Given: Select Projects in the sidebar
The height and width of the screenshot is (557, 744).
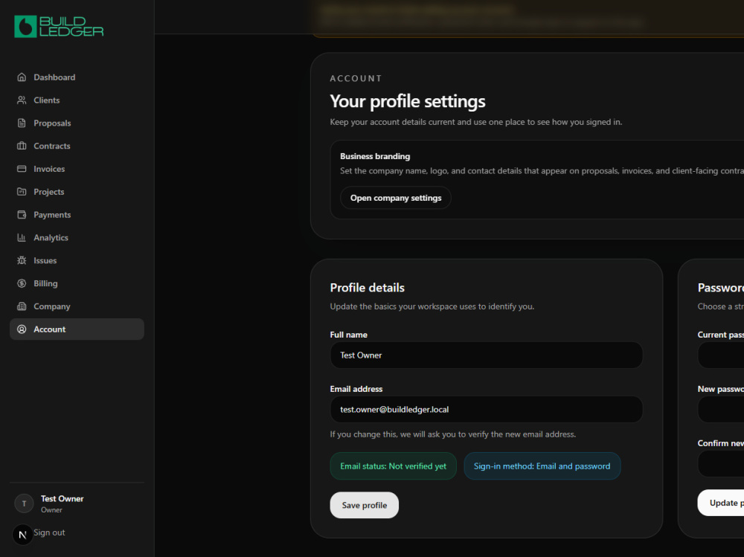Looking at the screenshot, I should coord(77,192).
